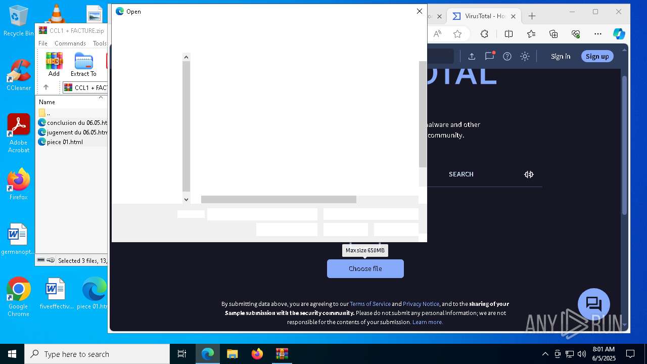Image resolution: width=647 pixels, height=364 pixels.
Task: Close the VirusTotal tab
Action: (x=514, y=16)
